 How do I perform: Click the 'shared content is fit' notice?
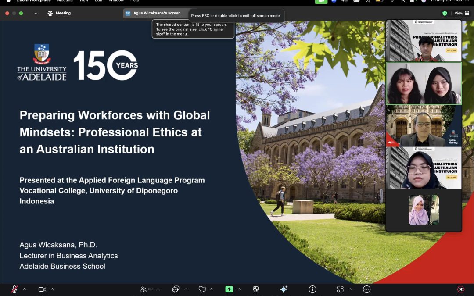[193, 29]
